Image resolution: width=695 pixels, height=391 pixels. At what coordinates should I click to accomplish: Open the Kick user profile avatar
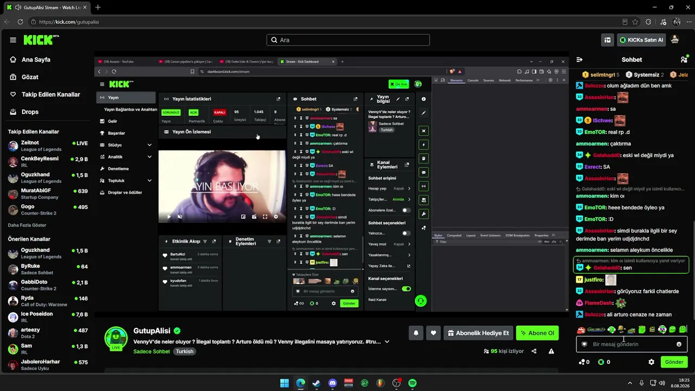(675, 40)
